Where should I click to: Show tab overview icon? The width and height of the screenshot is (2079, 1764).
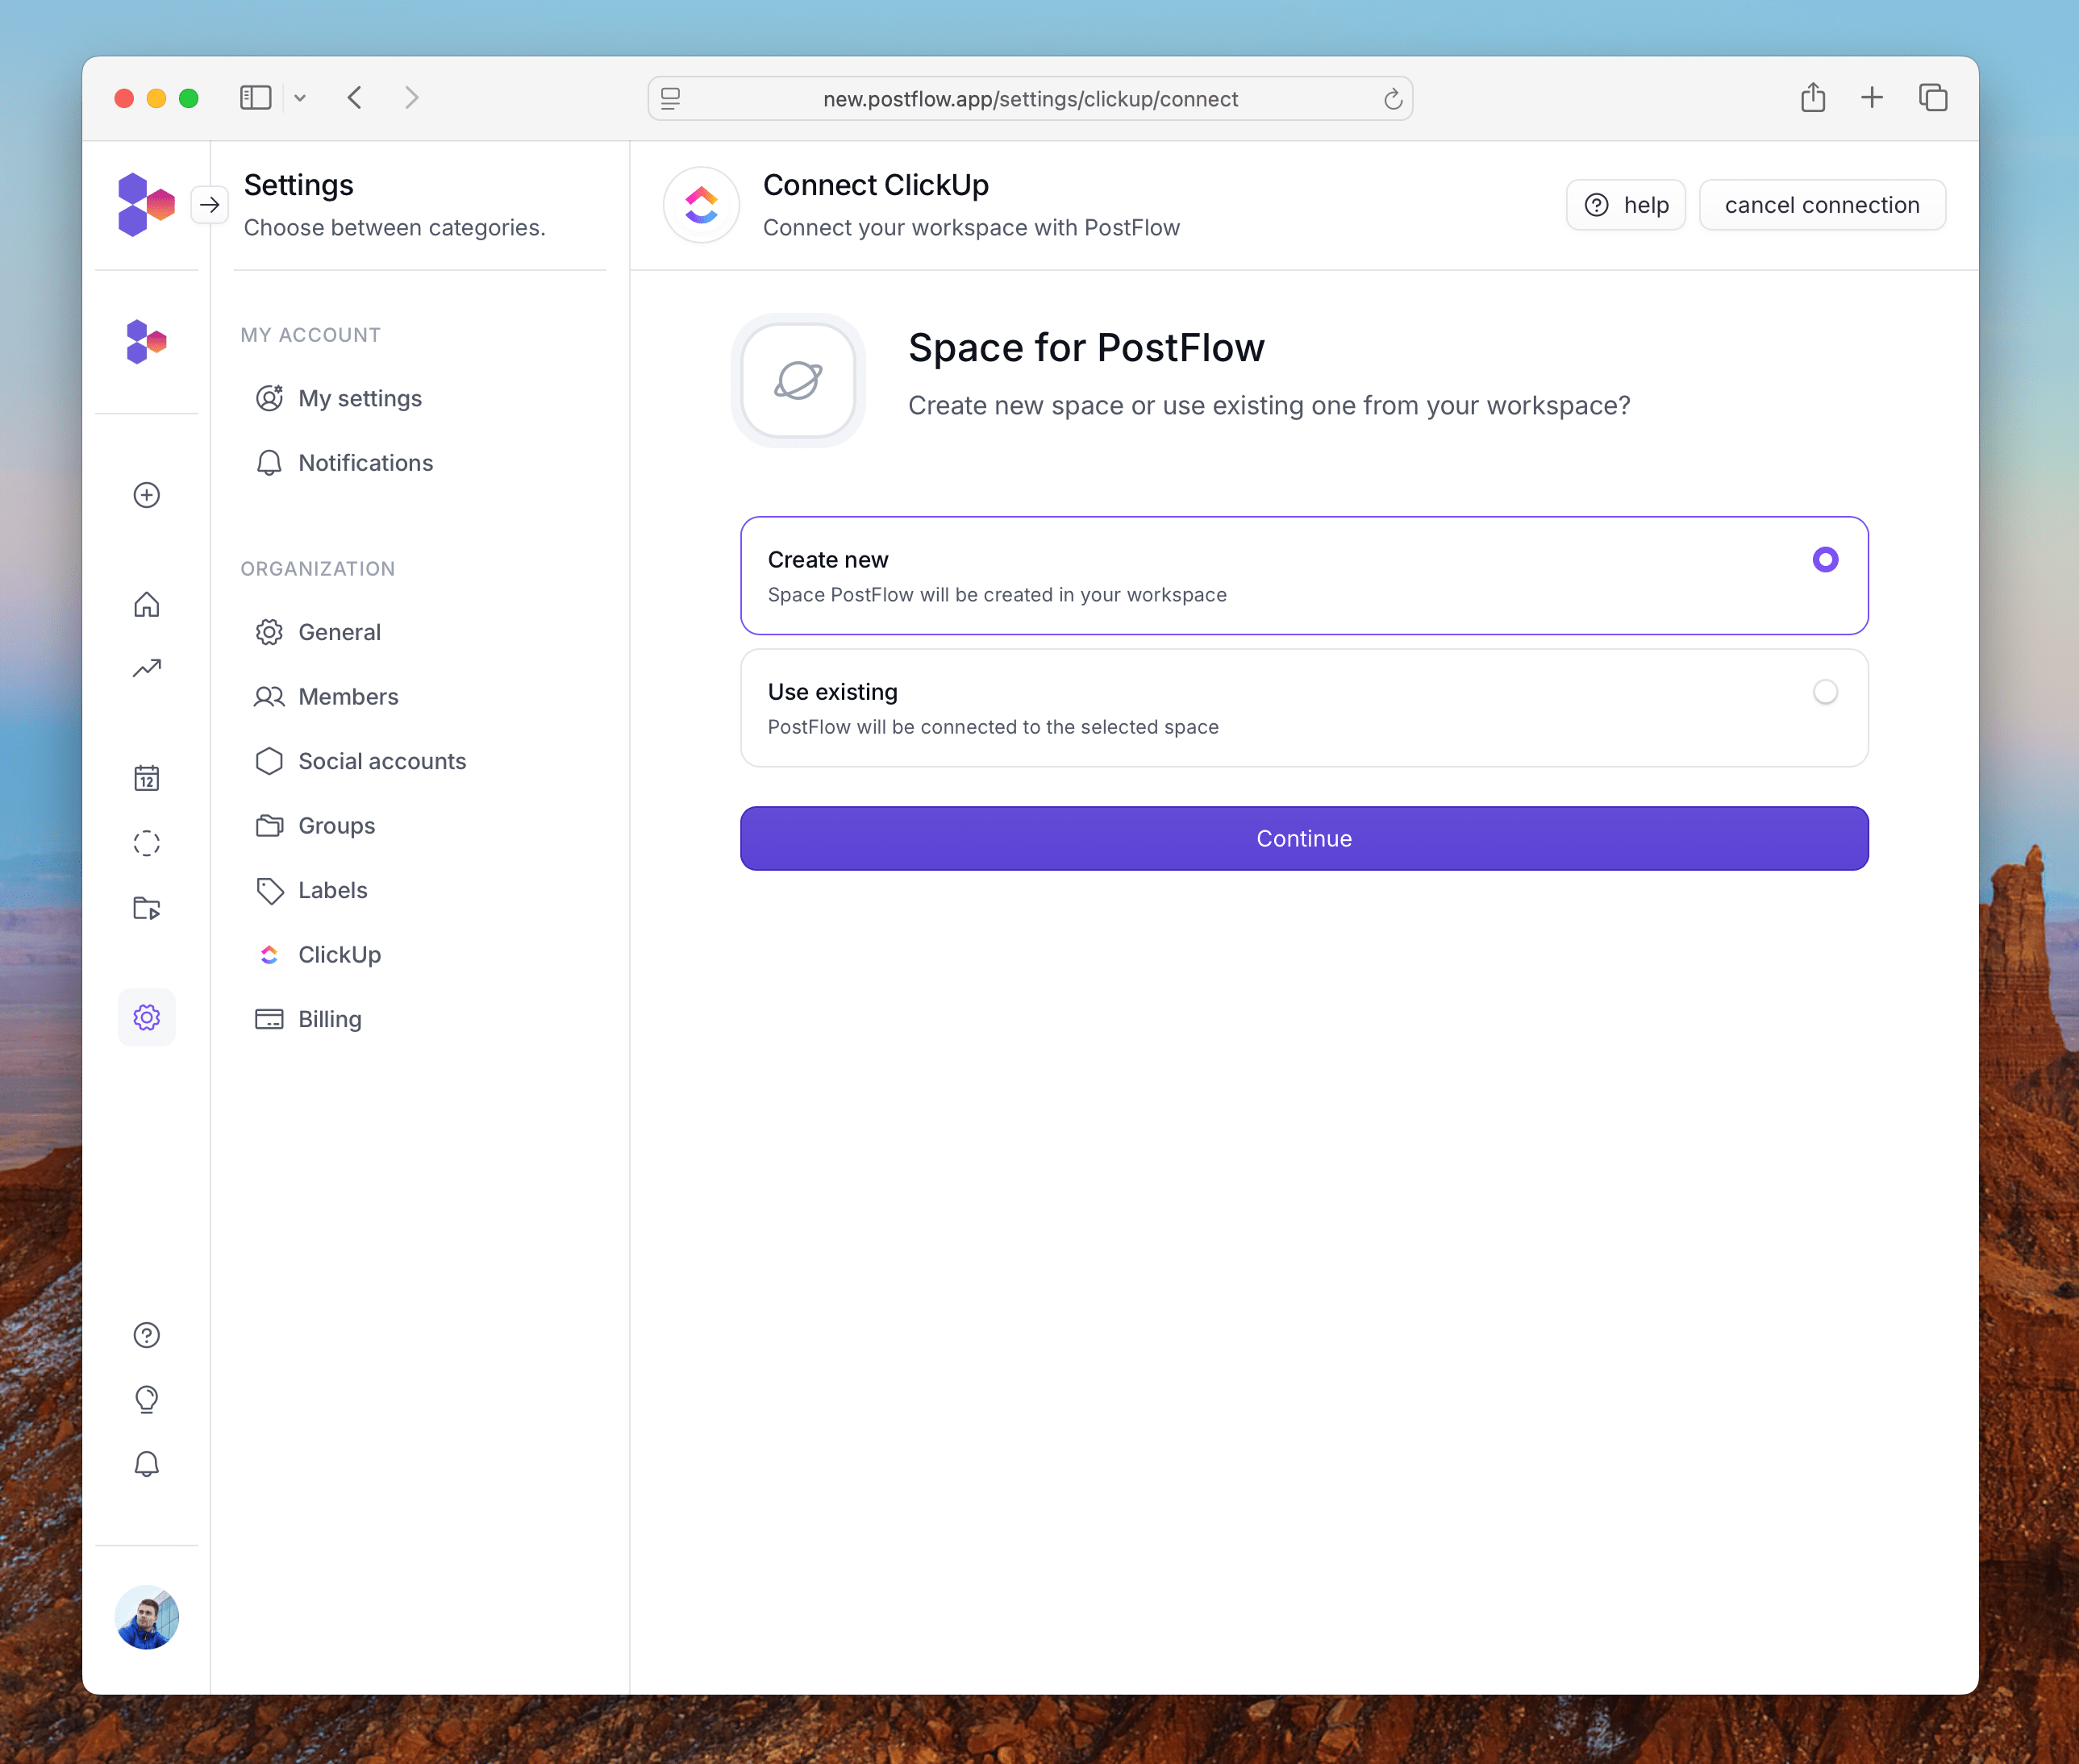pos(1933,98)
